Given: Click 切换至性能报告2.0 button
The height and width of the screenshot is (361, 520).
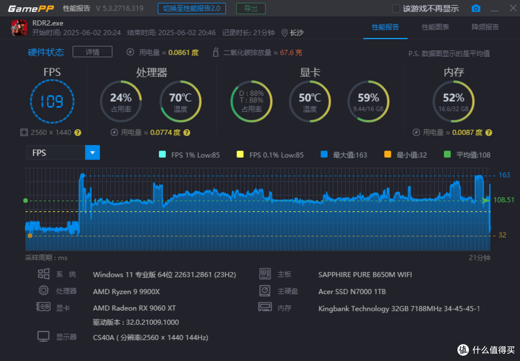Looking at the screenshot, I should point(192,8).
